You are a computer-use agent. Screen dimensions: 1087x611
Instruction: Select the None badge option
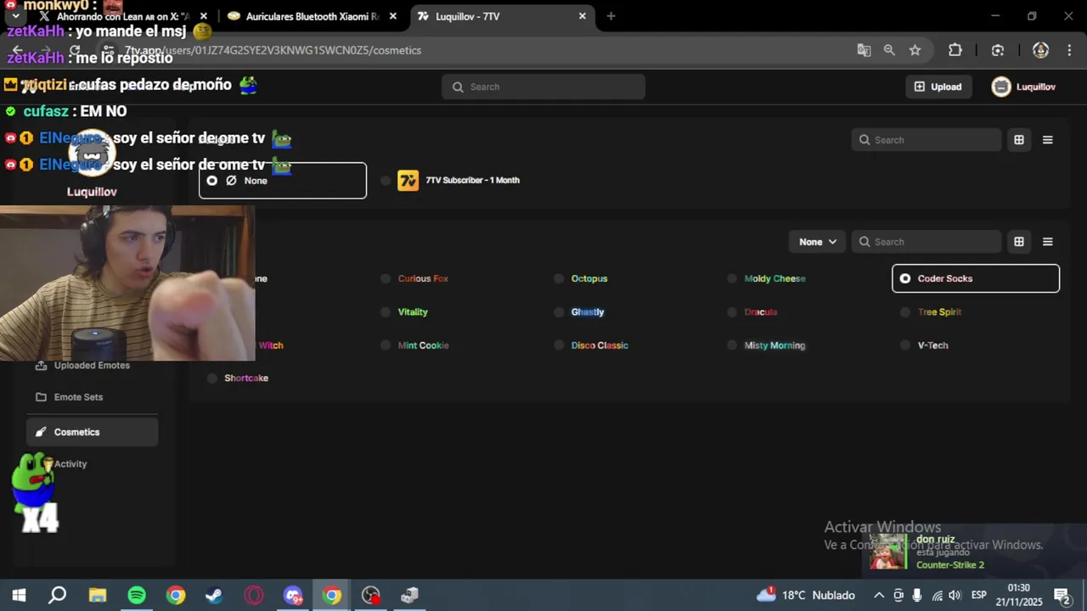click(283, 181)
